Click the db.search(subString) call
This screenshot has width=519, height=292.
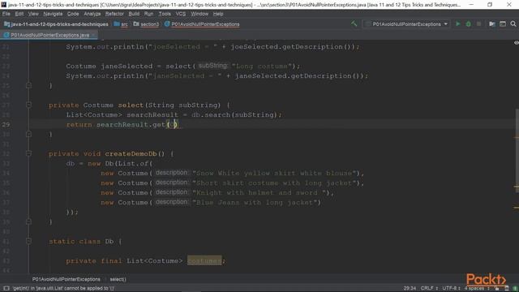[234, 114]
